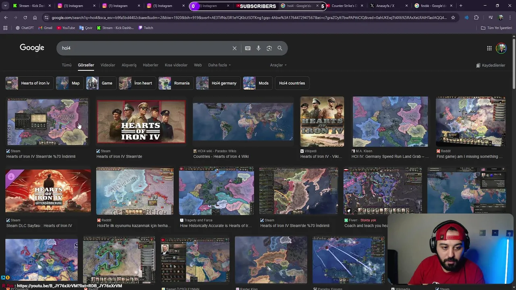Open the YouTube bookmark

[x=66, y=28]
